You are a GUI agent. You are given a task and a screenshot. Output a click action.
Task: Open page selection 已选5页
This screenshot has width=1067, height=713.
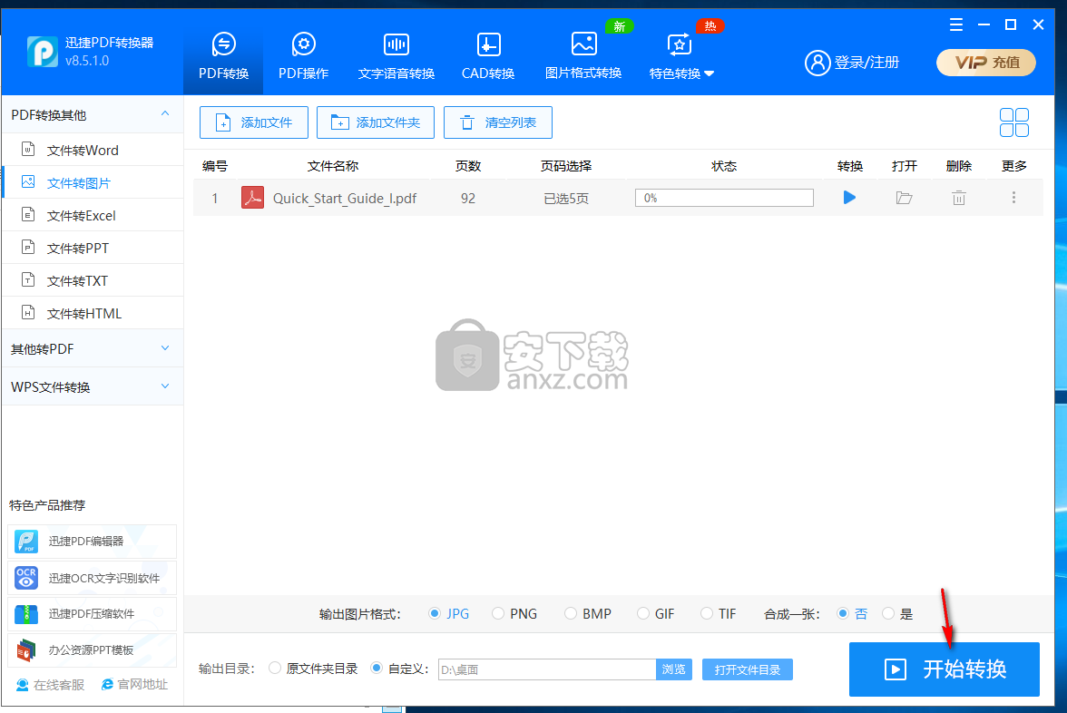(566, 199)
